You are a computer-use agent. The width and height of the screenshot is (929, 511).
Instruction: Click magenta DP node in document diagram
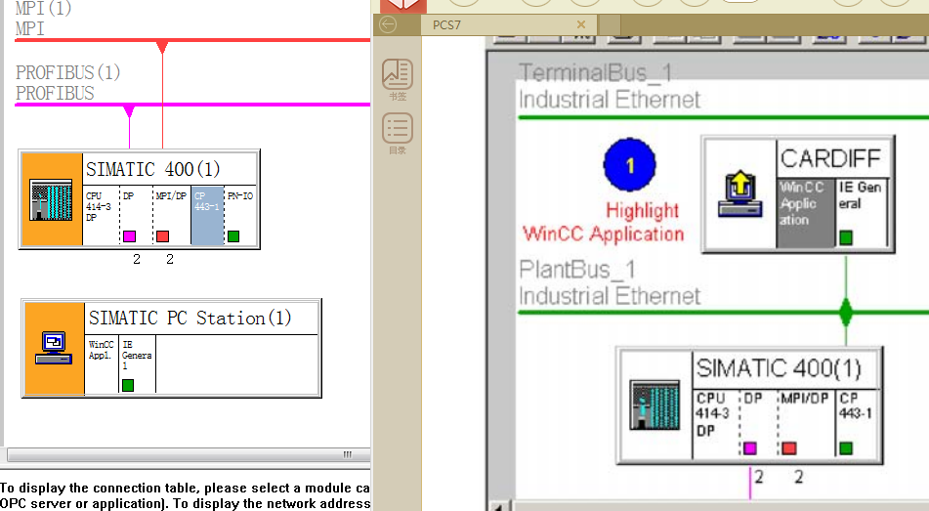750,448
